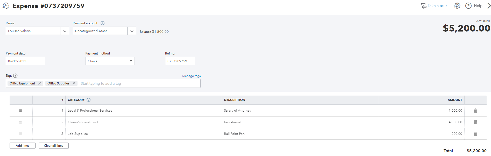
Task: Open the Payment method dropdown
Action: click(131, 61)
